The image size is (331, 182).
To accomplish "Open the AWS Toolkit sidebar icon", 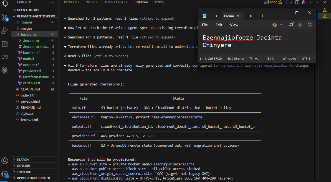I will (x=5, y=57).
